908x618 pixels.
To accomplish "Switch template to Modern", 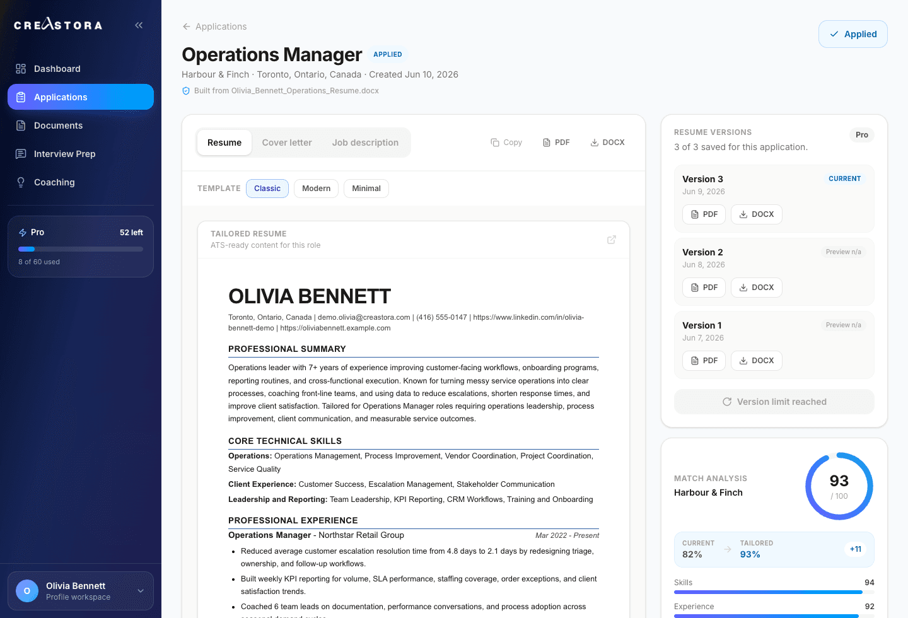I will [x=316, y=189].
